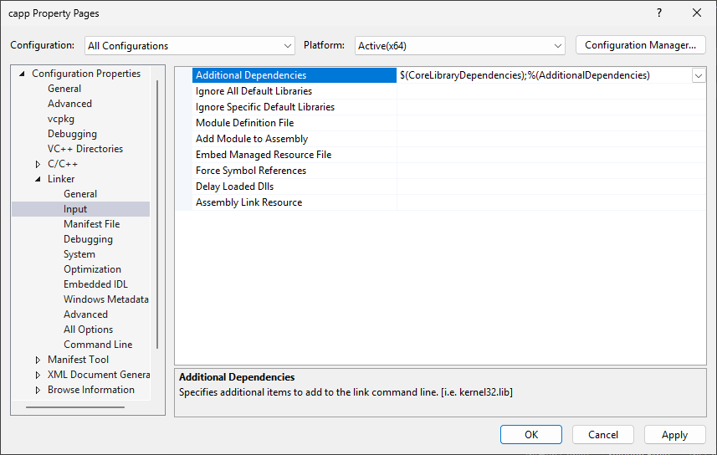The image size is (717, 455).
Task: Confirm changes with OK button
Action: pos(531,434)
